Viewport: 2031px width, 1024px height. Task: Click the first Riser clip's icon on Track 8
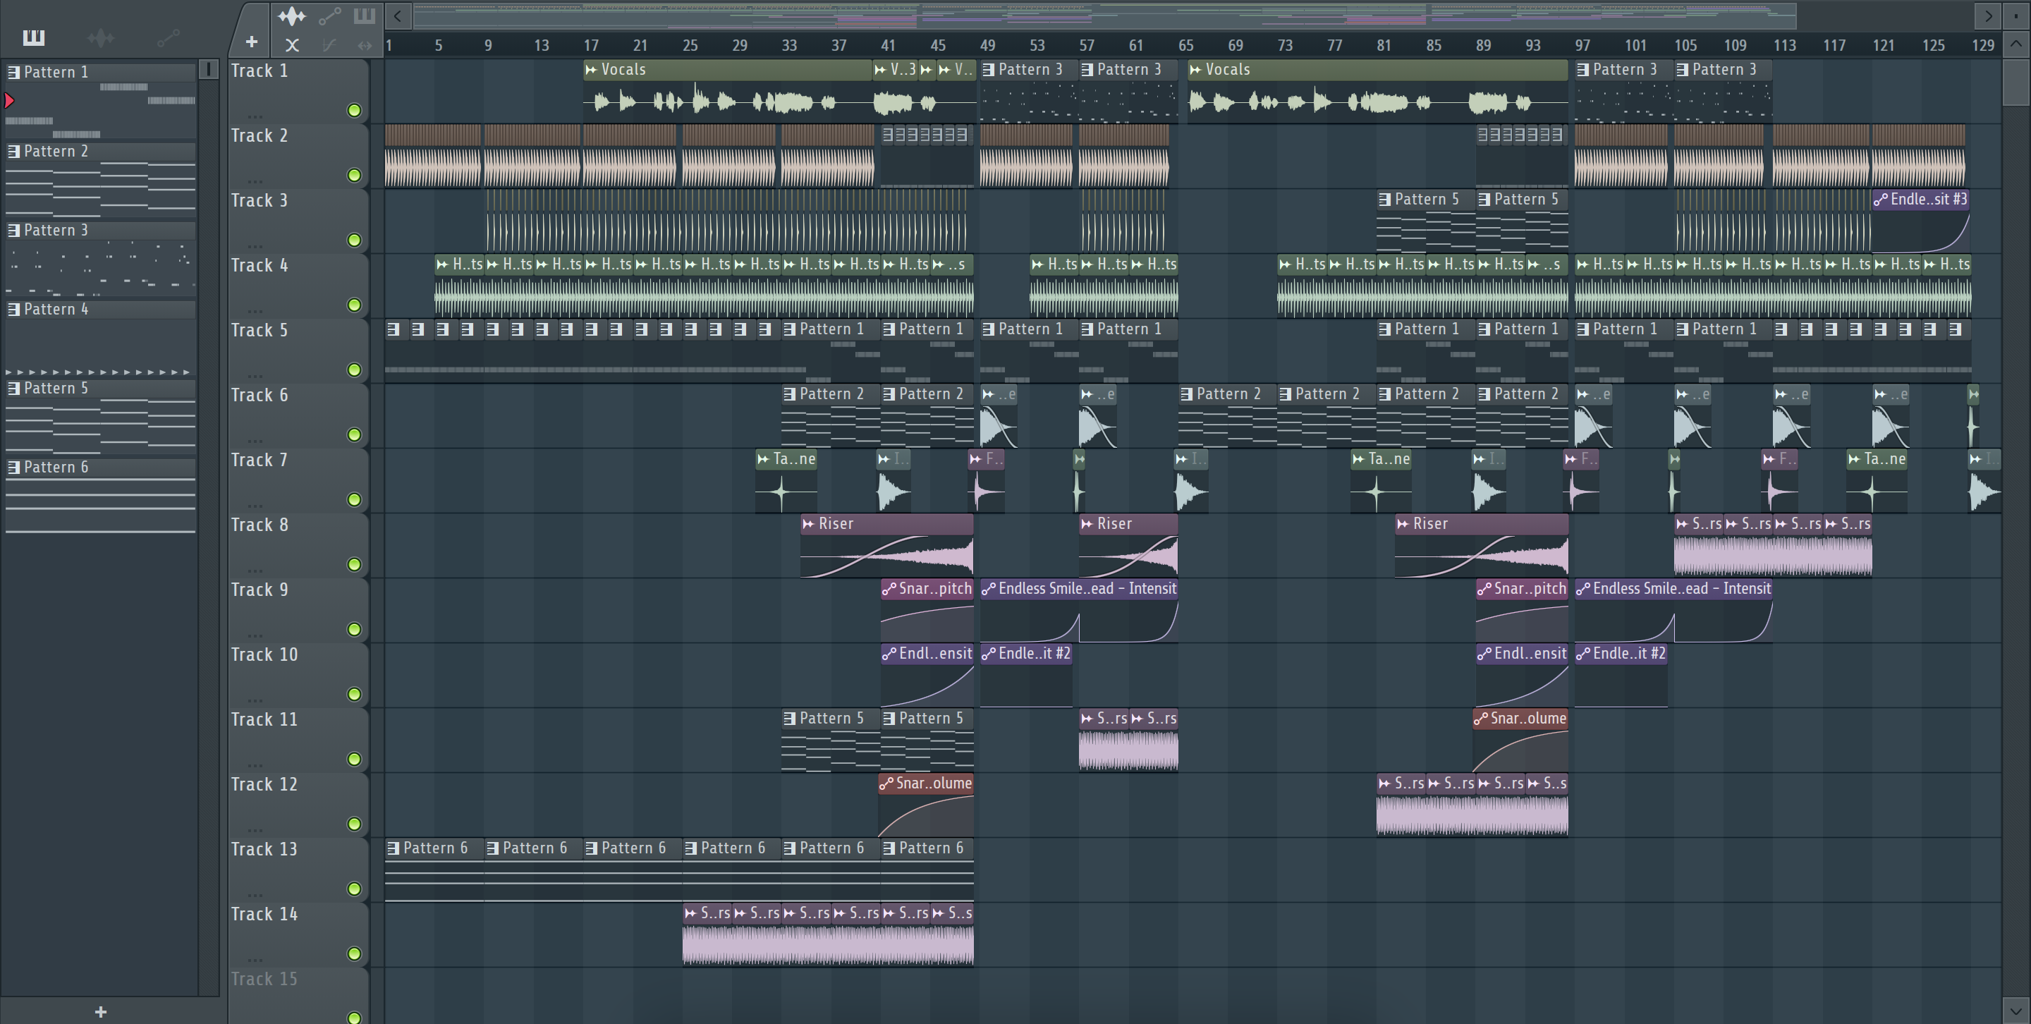click(809, 523)
